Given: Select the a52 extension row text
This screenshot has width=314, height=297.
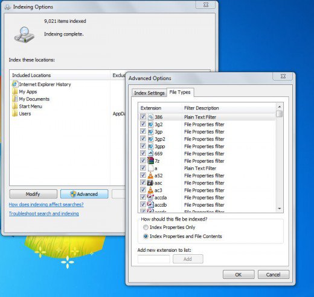Looking at the screenshot, I should pyautogui.click(x=158, y=176).
